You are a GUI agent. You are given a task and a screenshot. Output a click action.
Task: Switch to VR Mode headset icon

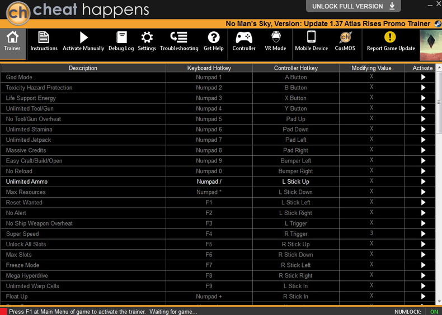(x=276, y=37)
